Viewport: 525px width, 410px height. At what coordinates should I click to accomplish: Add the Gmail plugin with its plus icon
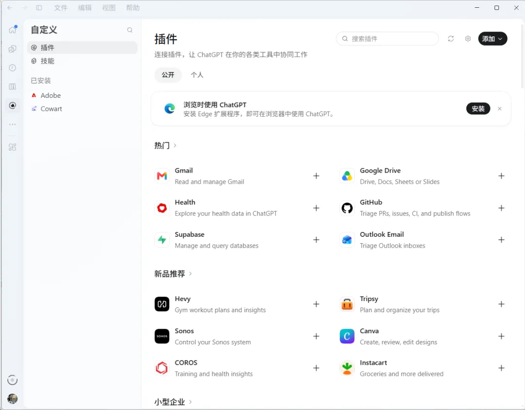316,176
